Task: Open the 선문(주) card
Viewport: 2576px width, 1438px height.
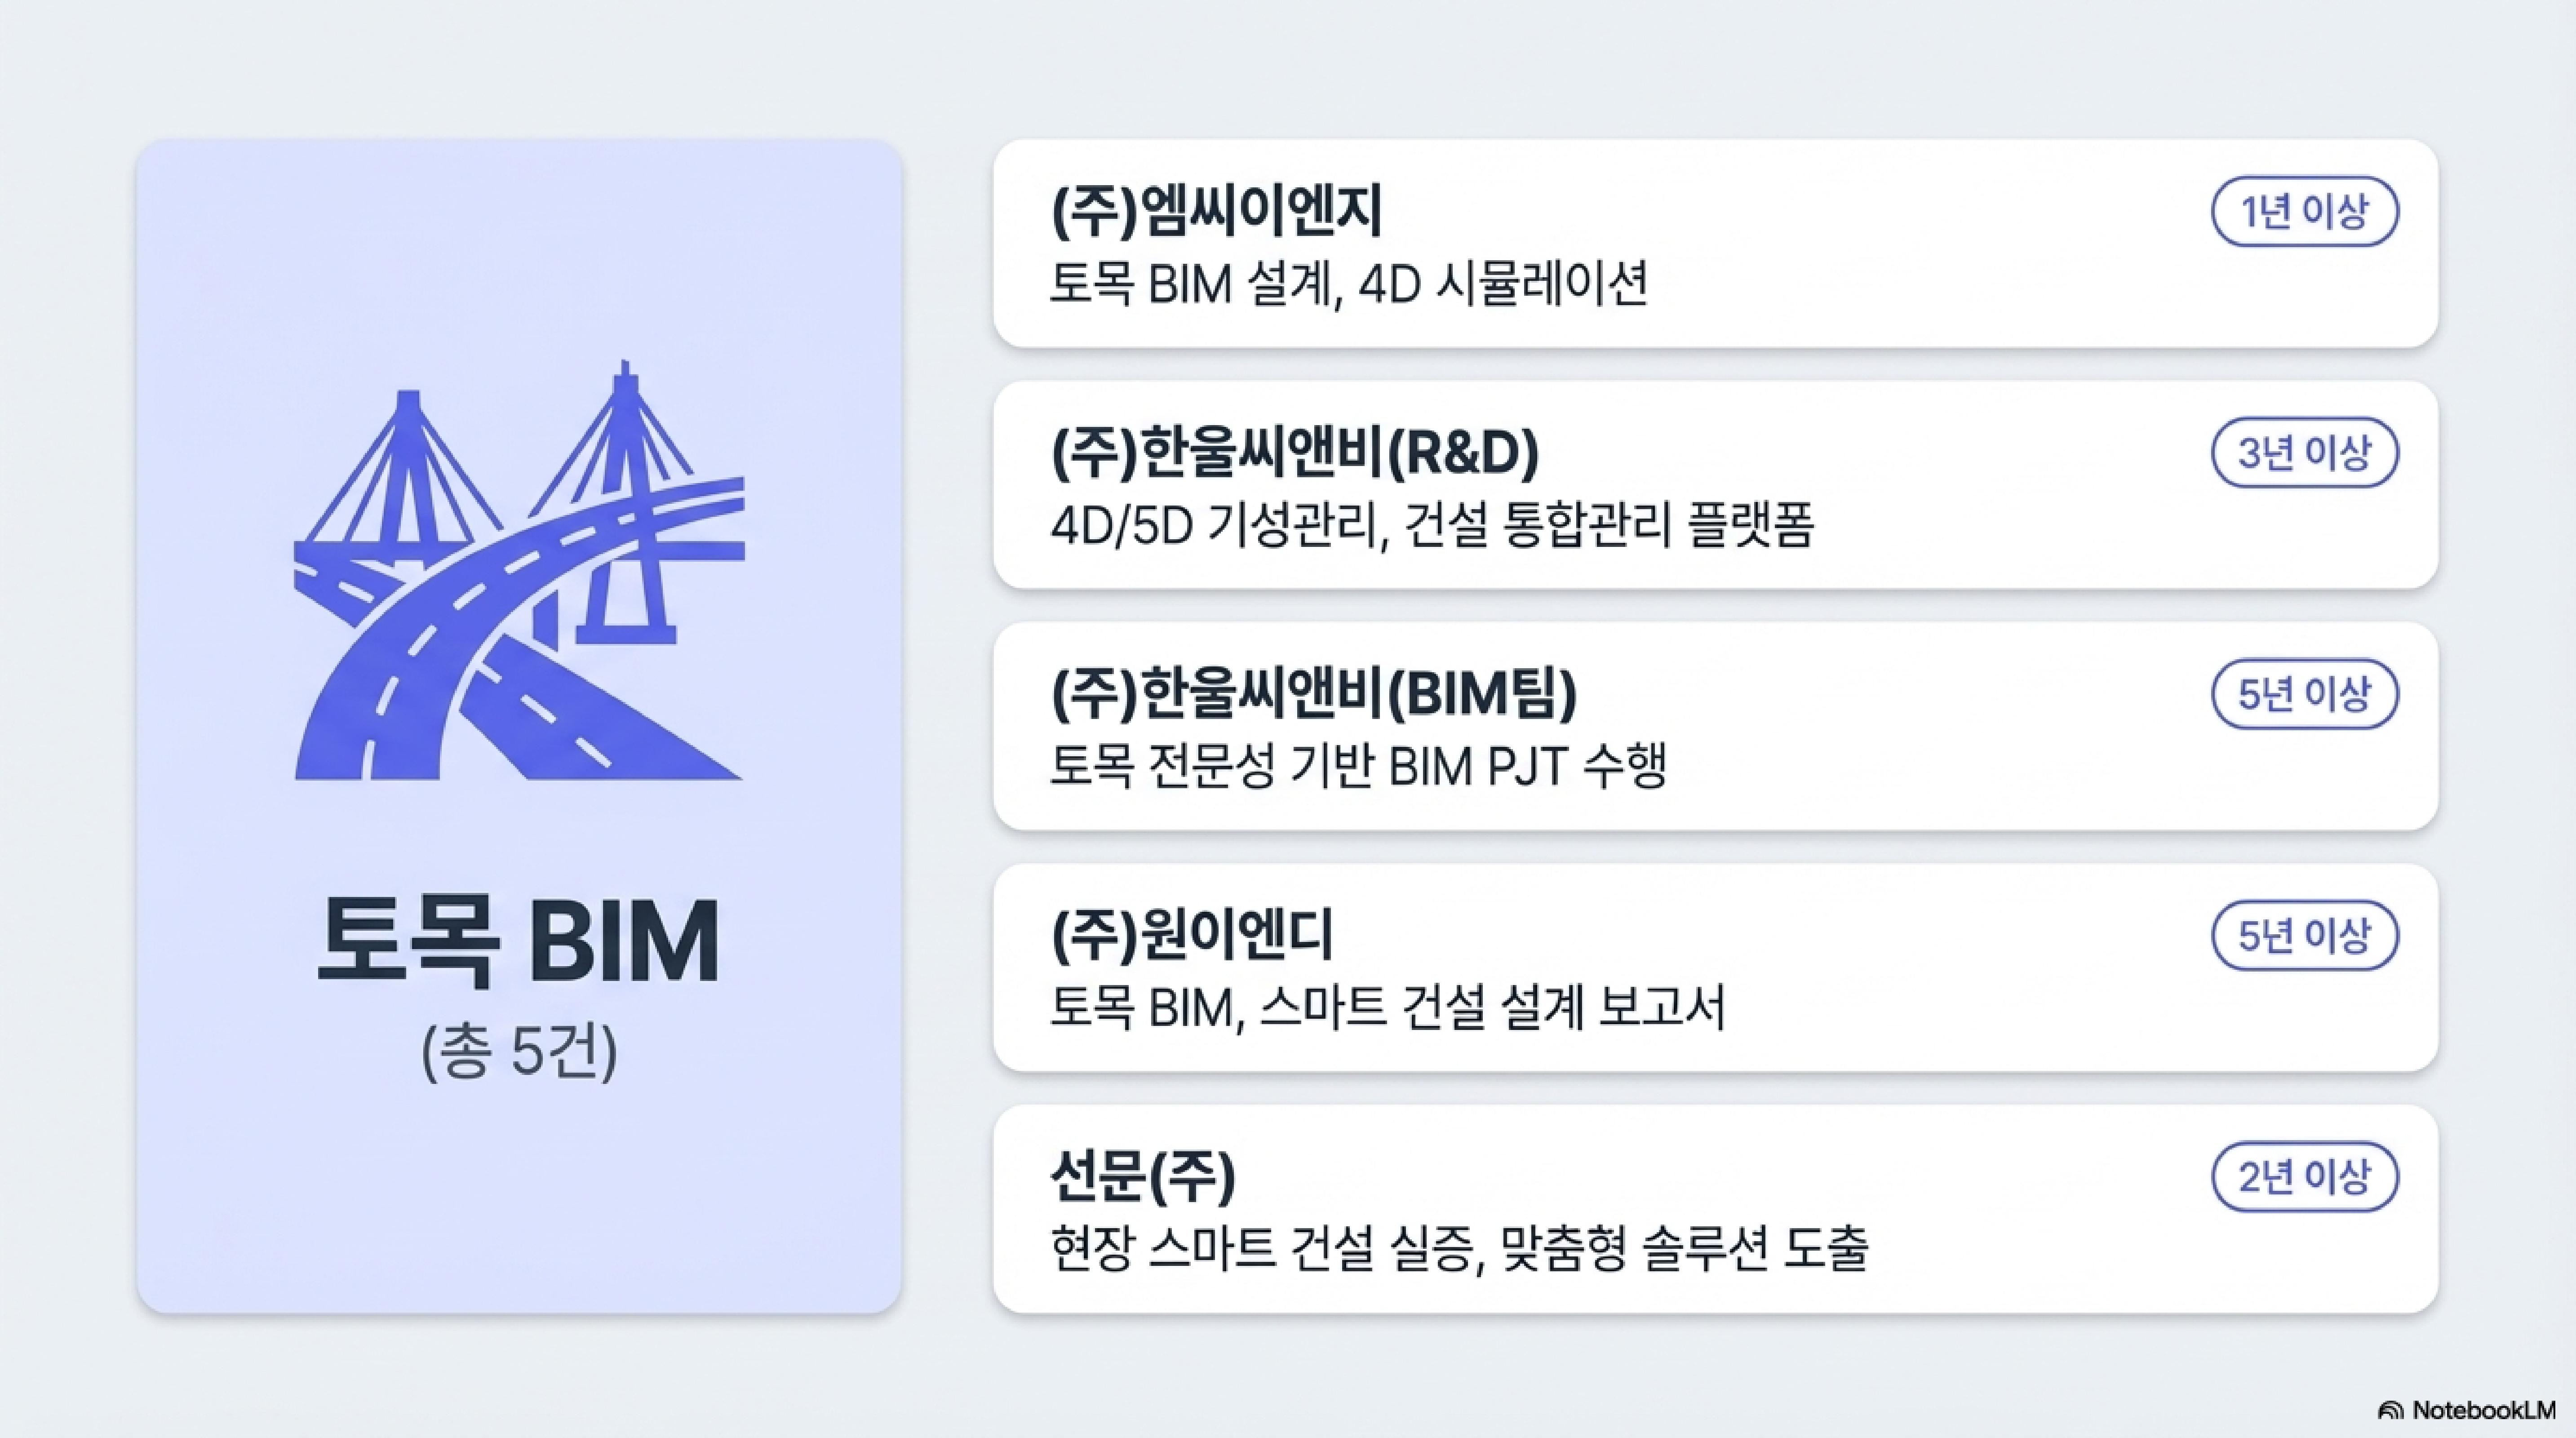Action: pyautogui.click(x=1715, y=1208)
